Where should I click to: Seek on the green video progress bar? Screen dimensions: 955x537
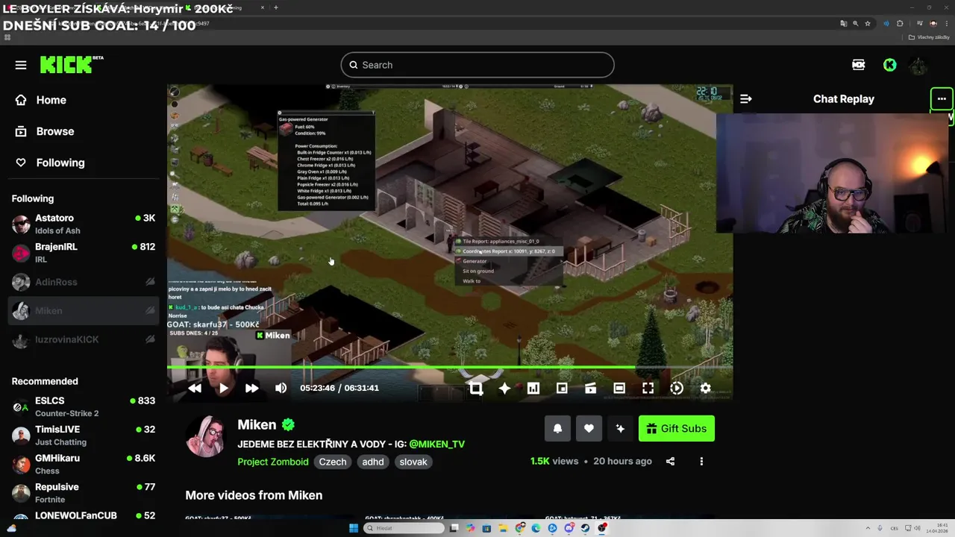450,367
